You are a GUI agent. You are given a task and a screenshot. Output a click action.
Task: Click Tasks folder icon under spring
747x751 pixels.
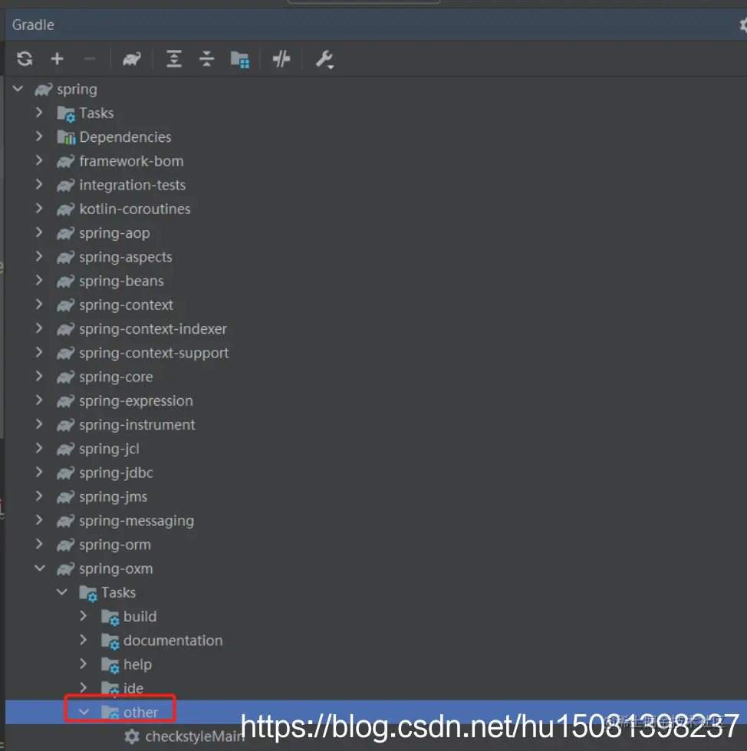(66, 114)
